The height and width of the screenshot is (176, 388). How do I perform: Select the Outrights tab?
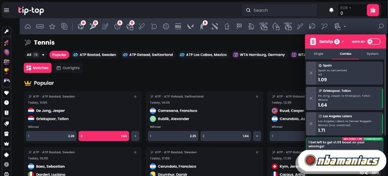tap(68, 68)
